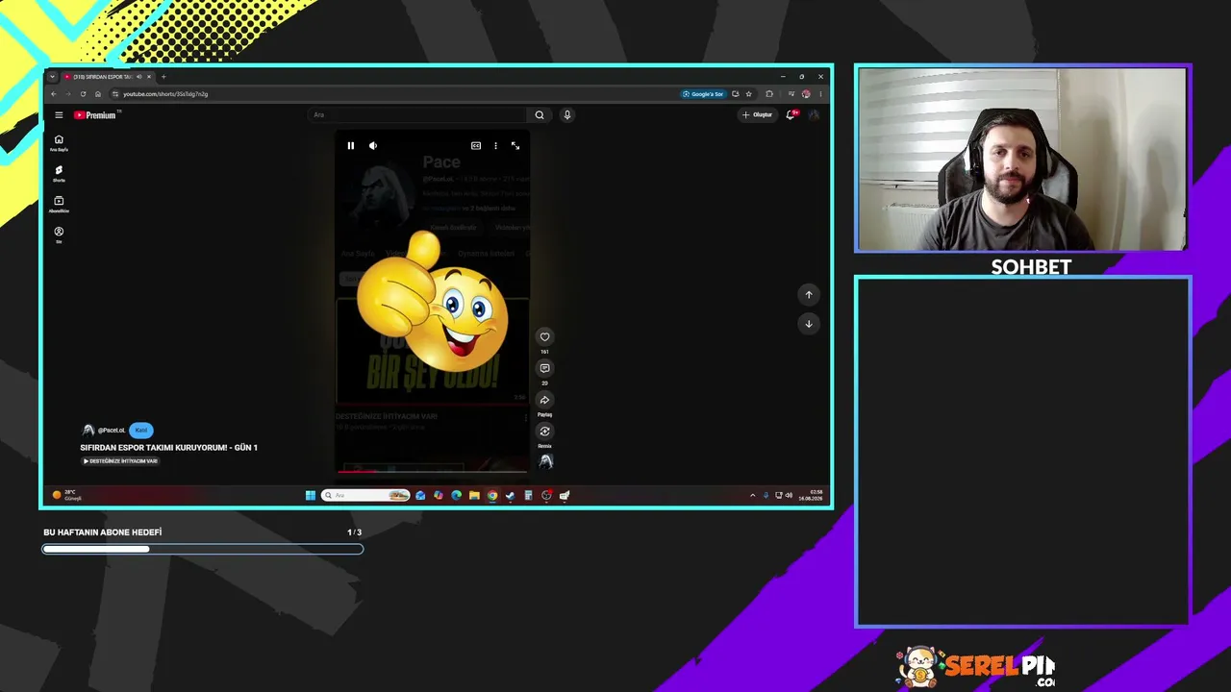Open the YouTube hamburger guide menu
Viewport: 1231px width, 692px height.
pos(59,115)
